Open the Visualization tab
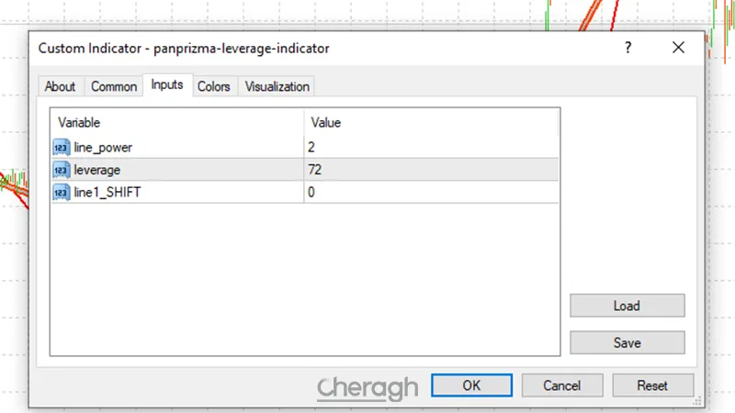 click(277, 86)
